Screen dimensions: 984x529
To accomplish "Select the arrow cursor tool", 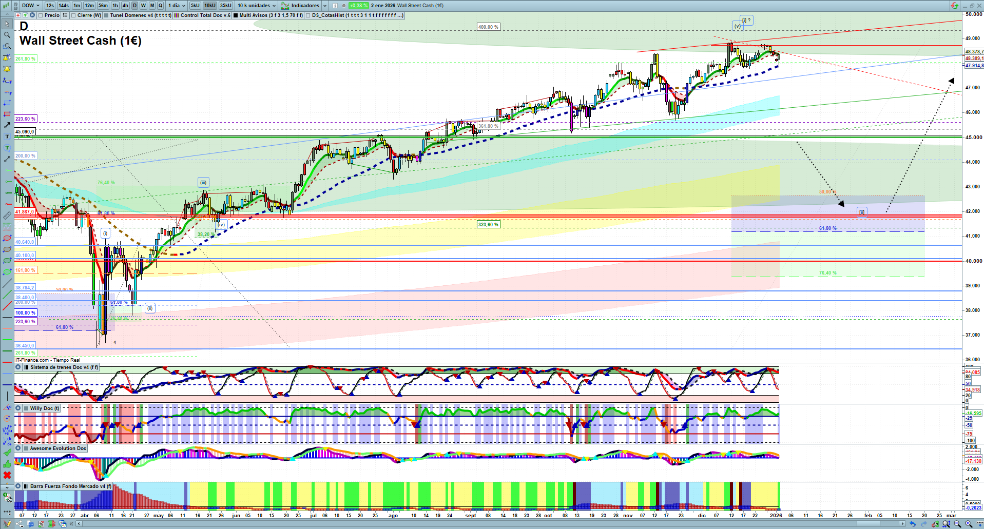I will coord(7,24).
